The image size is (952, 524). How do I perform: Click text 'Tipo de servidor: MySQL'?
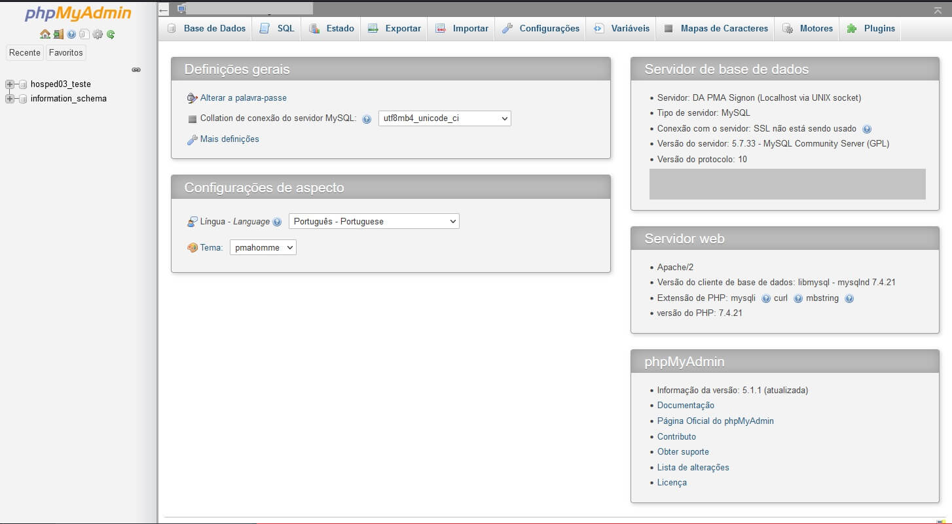704,113
